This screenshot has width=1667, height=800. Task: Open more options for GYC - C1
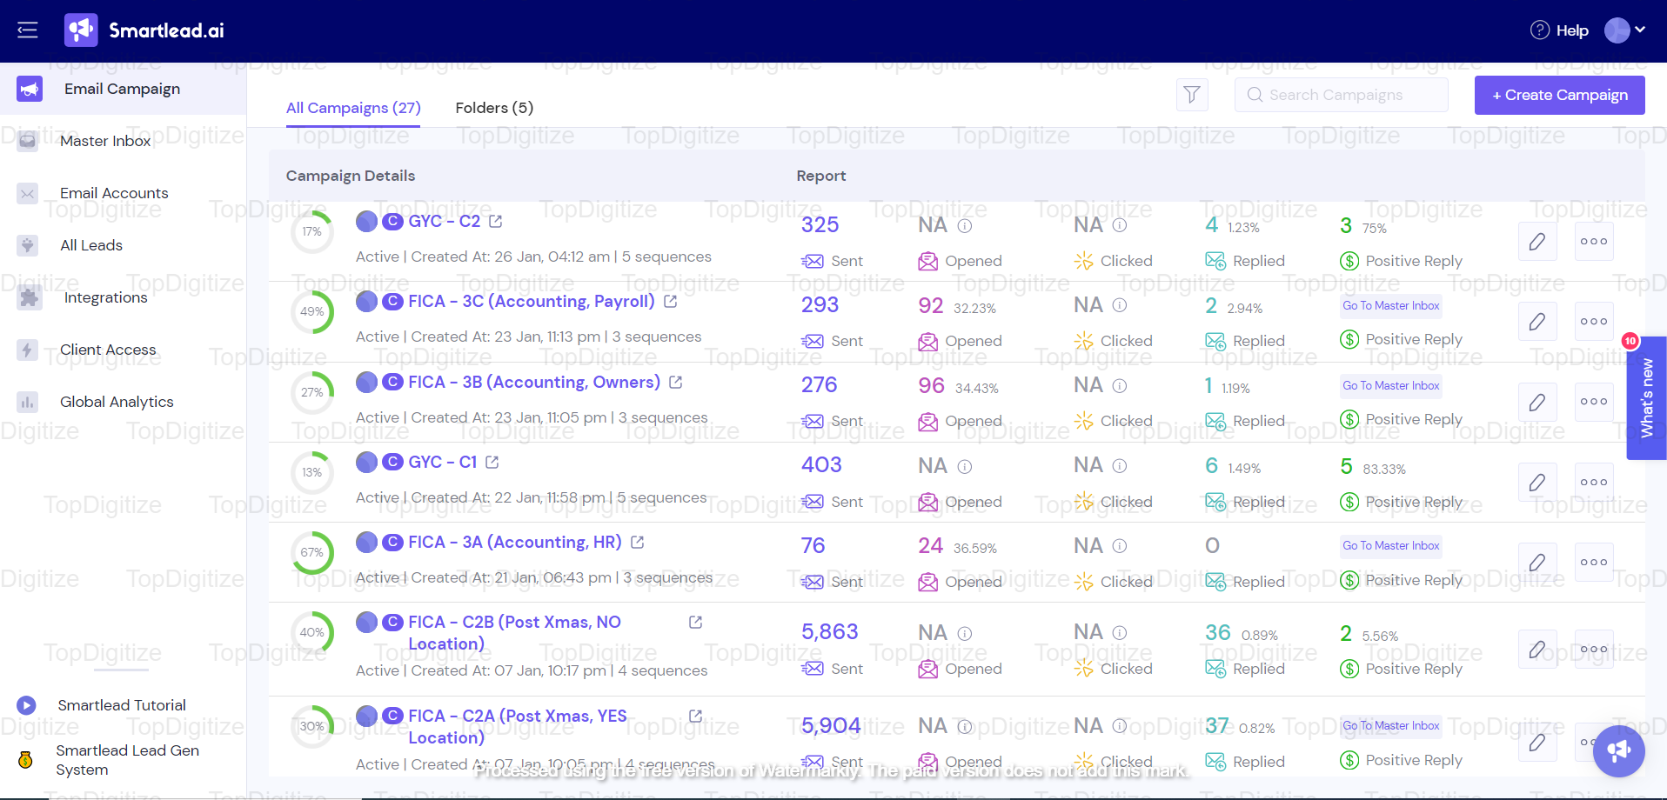(1594, 483)
